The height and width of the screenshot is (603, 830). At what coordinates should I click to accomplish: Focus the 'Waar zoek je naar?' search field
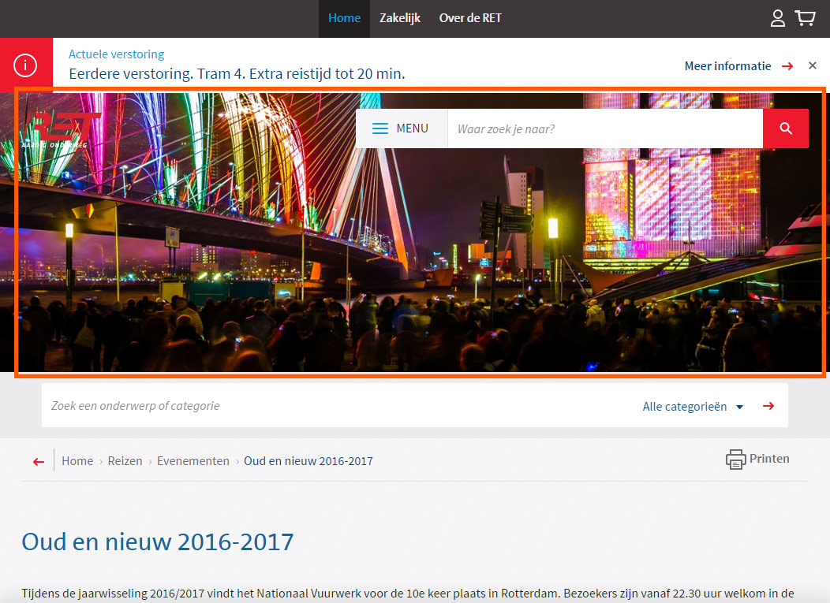(x=605, y=128)
